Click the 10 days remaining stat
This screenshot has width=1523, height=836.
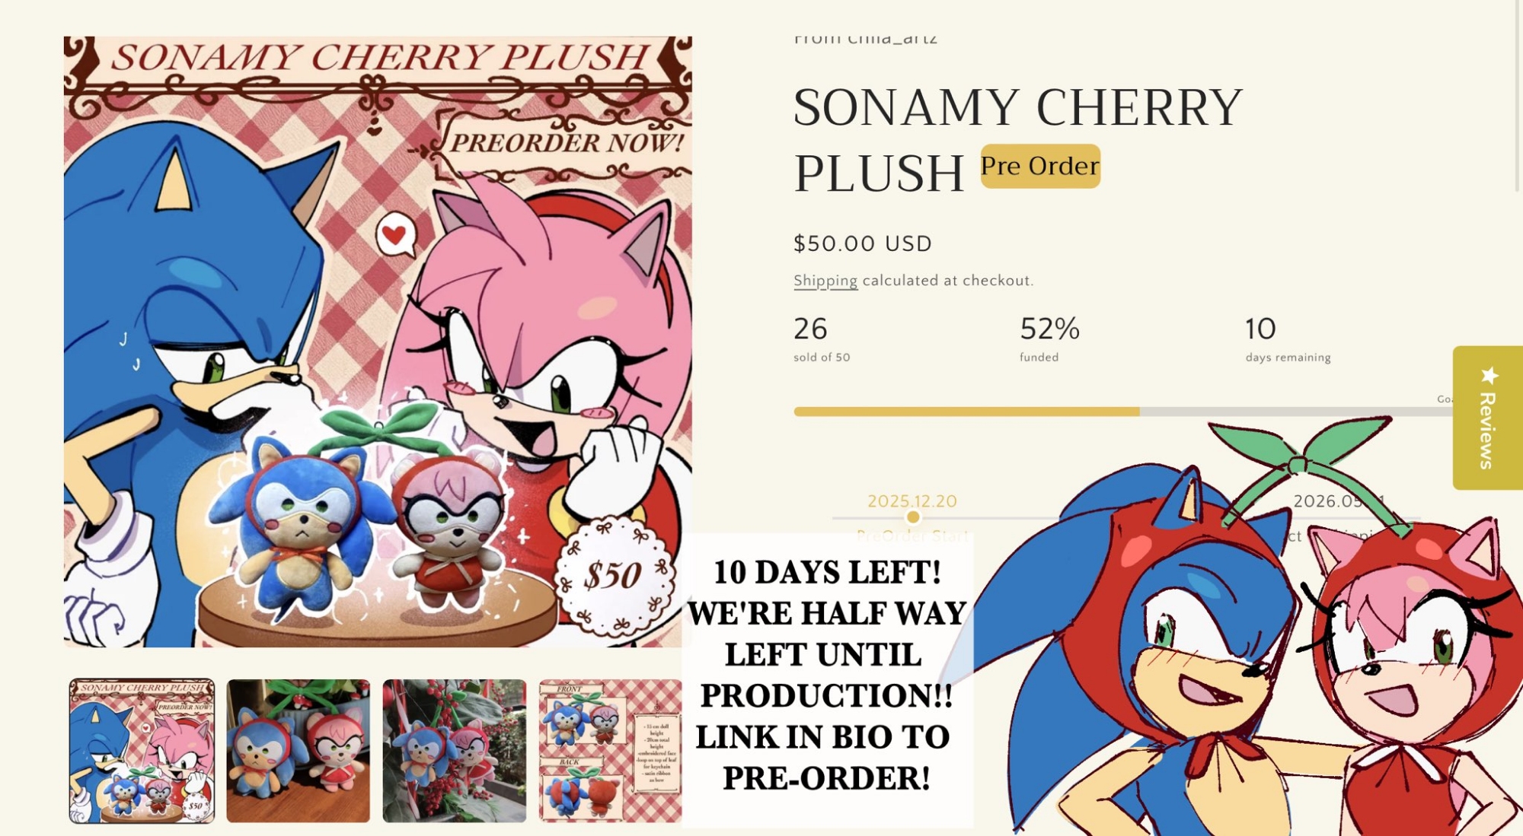point(1287,339)
